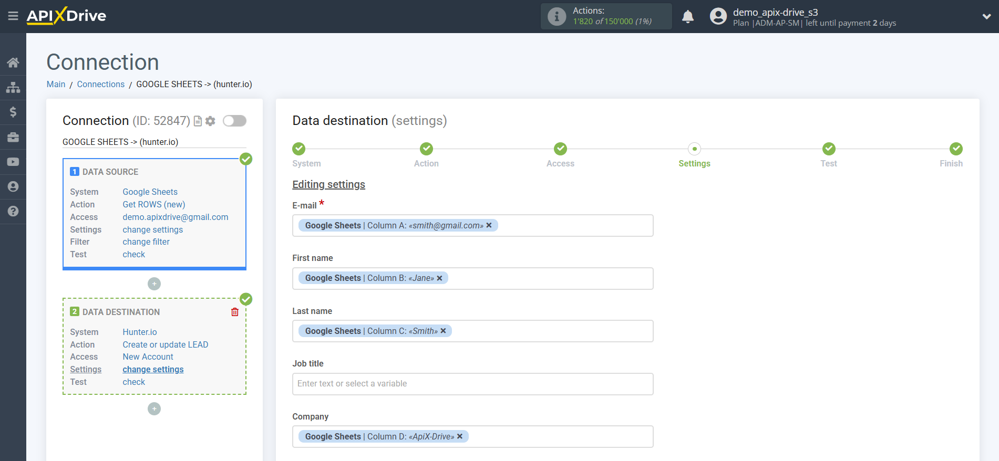Open the connection settings gear icon
Image resolution: width=999 pixels, height=461 pixels.
click(210, 121)
